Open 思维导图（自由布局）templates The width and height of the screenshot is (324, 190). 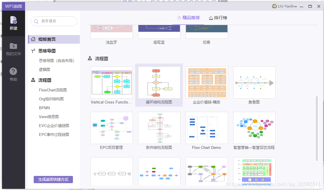[56, 61]
